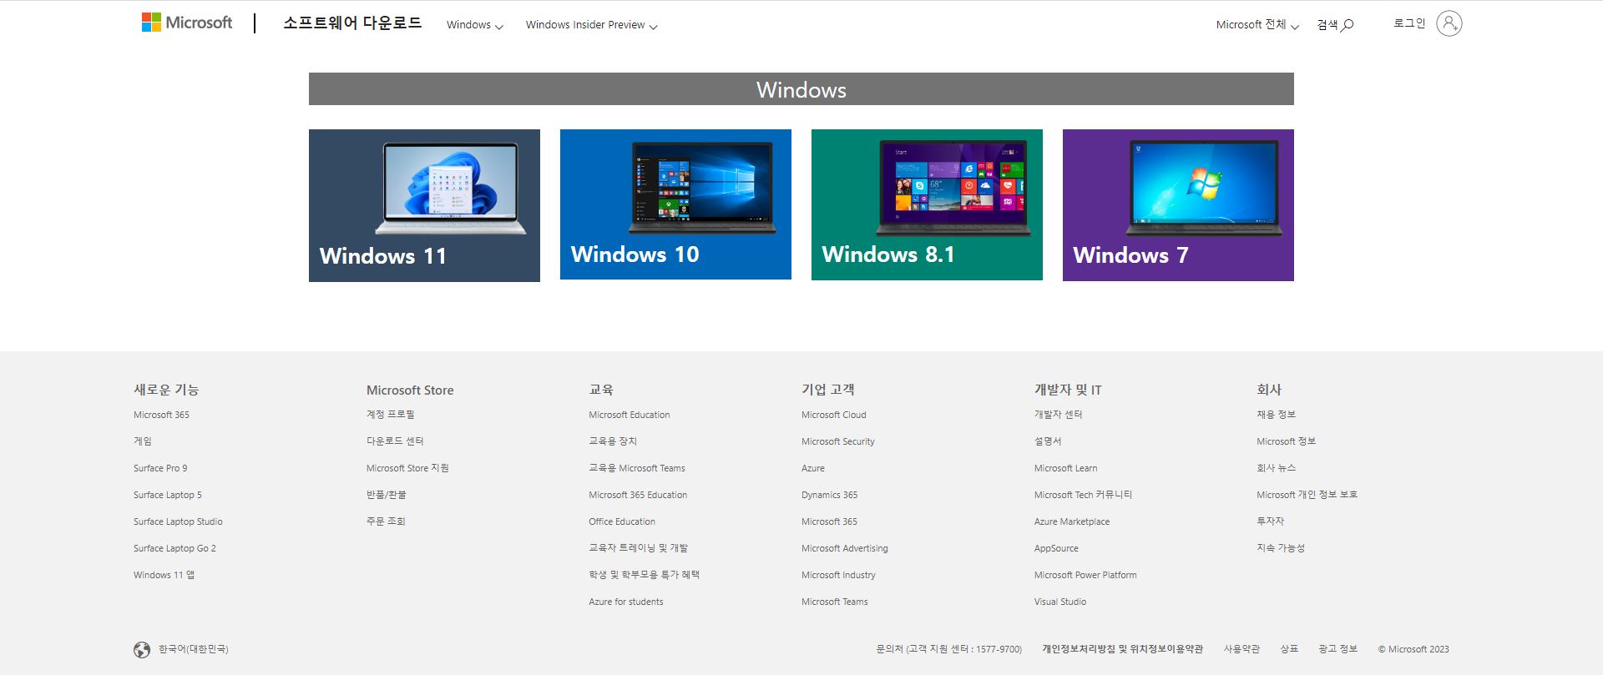Open the Dynamics 365 link
Screen dimensions: 1603x675
click(830, 495)
